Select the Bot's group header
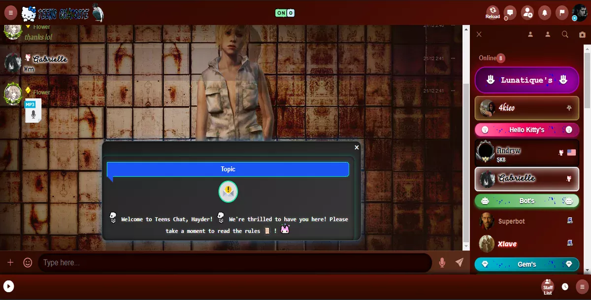 coord(527,201)
